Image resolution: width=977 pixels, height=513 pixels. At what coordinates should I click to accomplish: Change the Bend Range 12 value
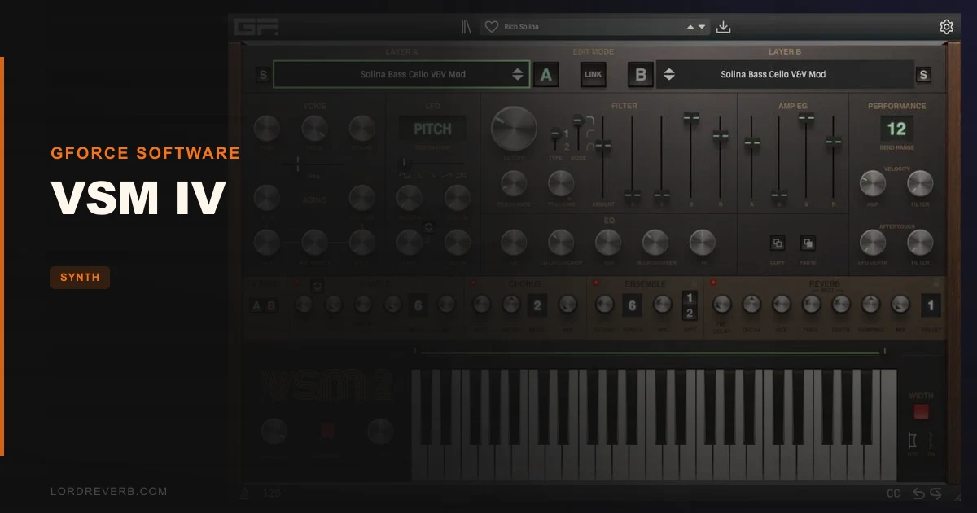point(896,129)
